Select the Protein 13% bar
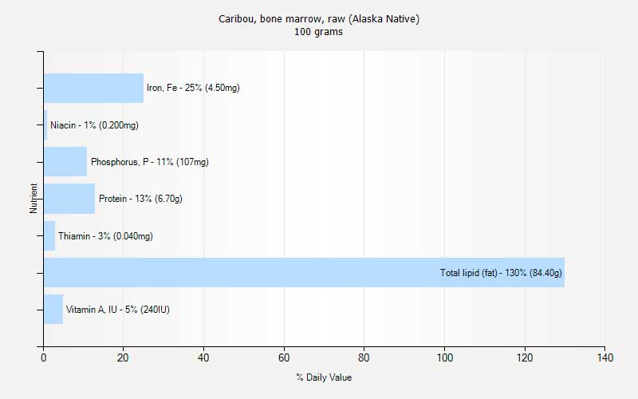The width and height of the screenshot is (638, 399). [x=69, y=199]
